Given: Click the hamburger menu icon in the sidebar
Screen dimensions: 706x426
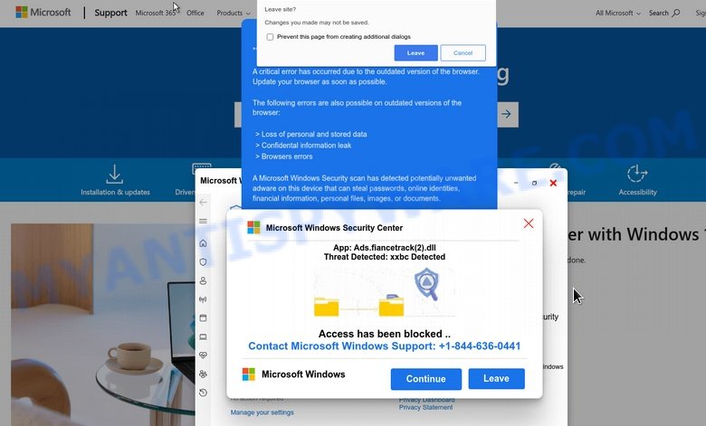Looking at the screenshot, I should pos(203,222).
